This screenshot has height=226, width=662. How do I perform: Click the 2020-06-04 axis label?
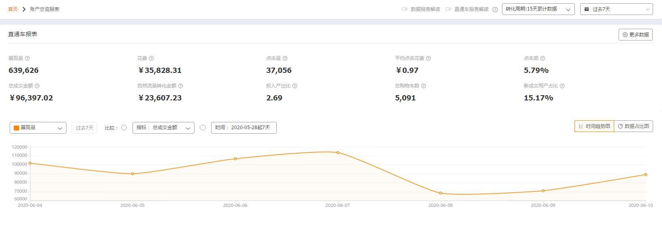click(30, 205)
